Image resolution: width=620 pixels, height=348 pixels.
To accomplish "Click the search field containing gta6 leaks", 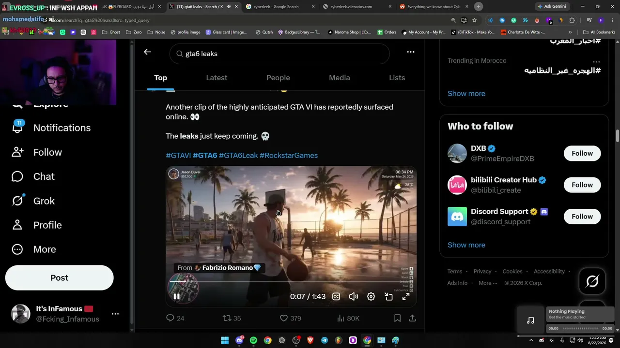I will tap(279, 54).
